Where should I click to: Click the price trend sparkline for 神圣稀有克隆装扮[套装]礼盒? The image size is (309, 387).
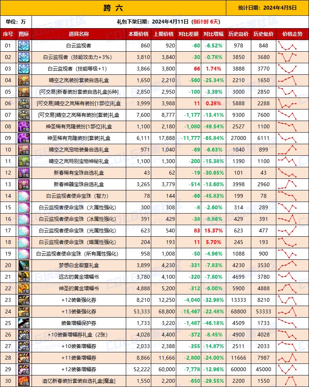click(287, 138)
